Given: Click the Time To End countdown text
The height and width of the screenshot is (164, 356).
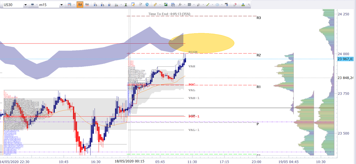Looking at the screenshot, I should 169,14.
